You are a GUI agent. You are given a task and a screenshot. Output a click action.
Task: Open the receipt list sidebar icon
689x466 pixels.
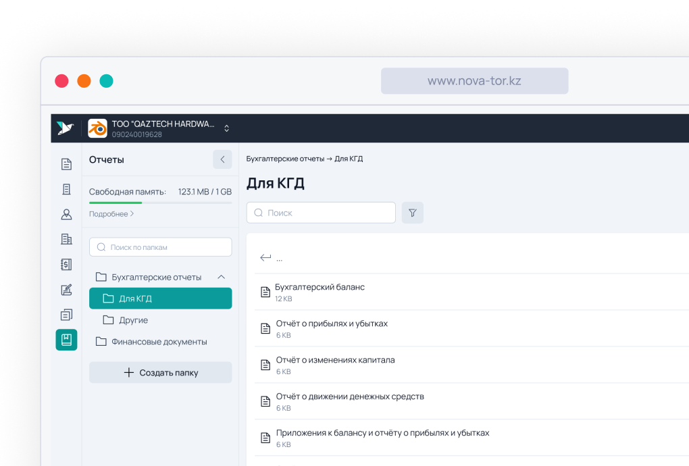click(x=66, y=189)
